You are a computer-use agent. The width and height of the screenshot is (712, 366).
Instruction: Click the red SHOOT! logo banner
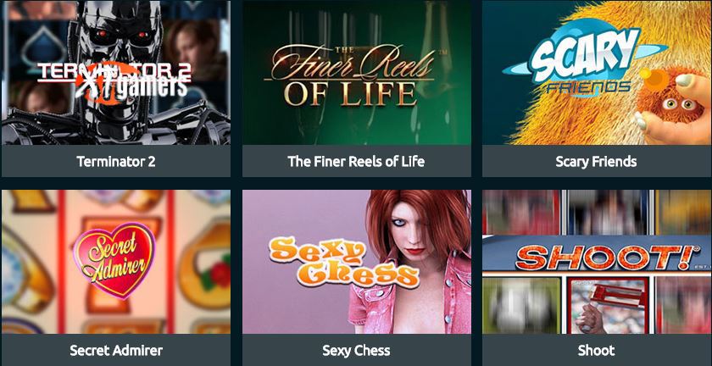point(609,257)
